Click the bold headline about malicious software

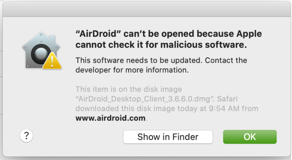pos(161,39)
